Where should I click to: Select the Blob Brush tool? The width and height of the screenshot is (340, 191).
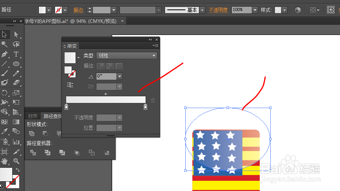coord(4,83)
